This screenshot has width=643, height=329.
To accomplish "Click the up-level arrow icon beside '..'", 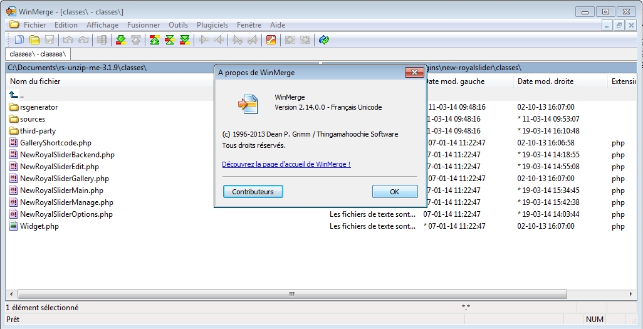I will pyautogui.click(x=14, y=95).
